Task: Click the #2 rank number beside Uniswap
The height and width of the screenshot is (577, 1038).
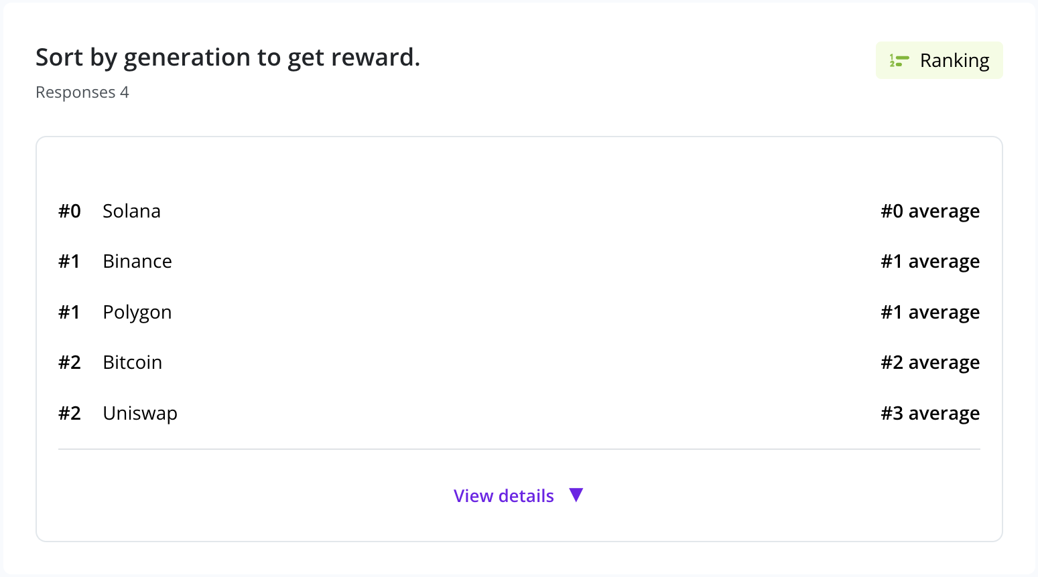Action: (x=70, y=413)
